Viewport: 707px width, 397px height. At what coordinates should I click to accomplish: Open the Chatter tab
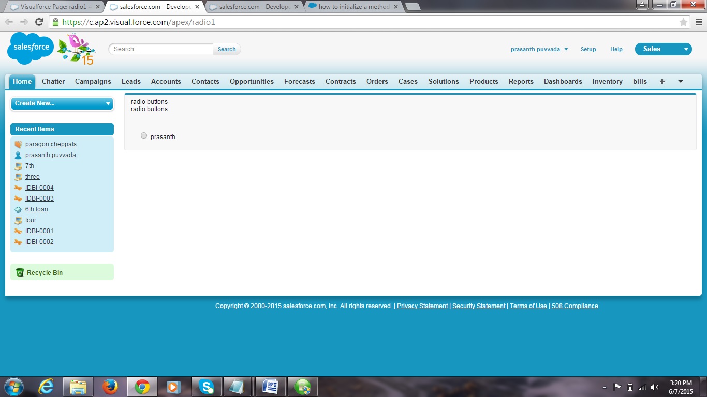click(53, 81)
